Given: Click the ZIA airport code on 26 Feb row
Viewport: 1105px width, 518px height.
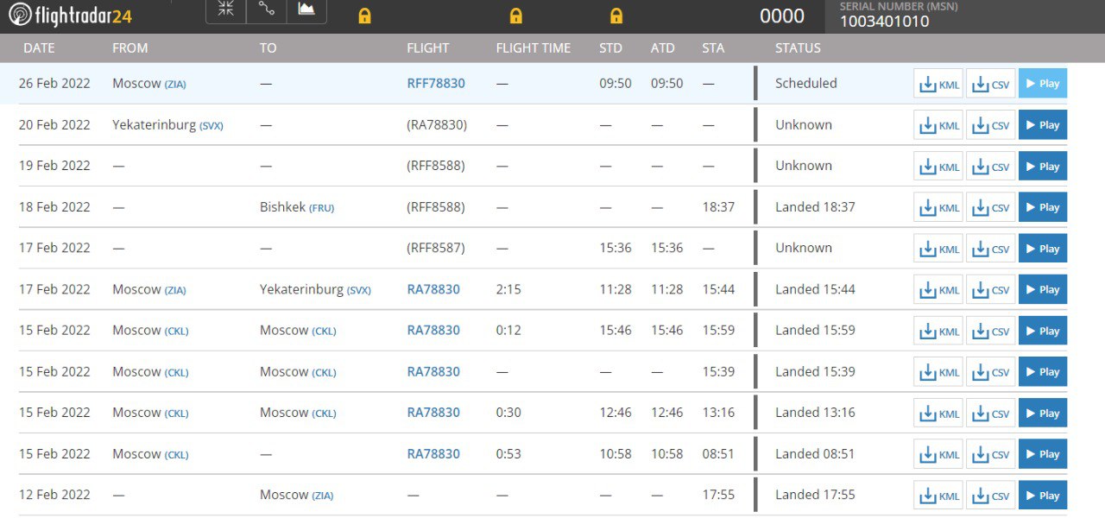Looking at the screenshot, I should [175, 85].
